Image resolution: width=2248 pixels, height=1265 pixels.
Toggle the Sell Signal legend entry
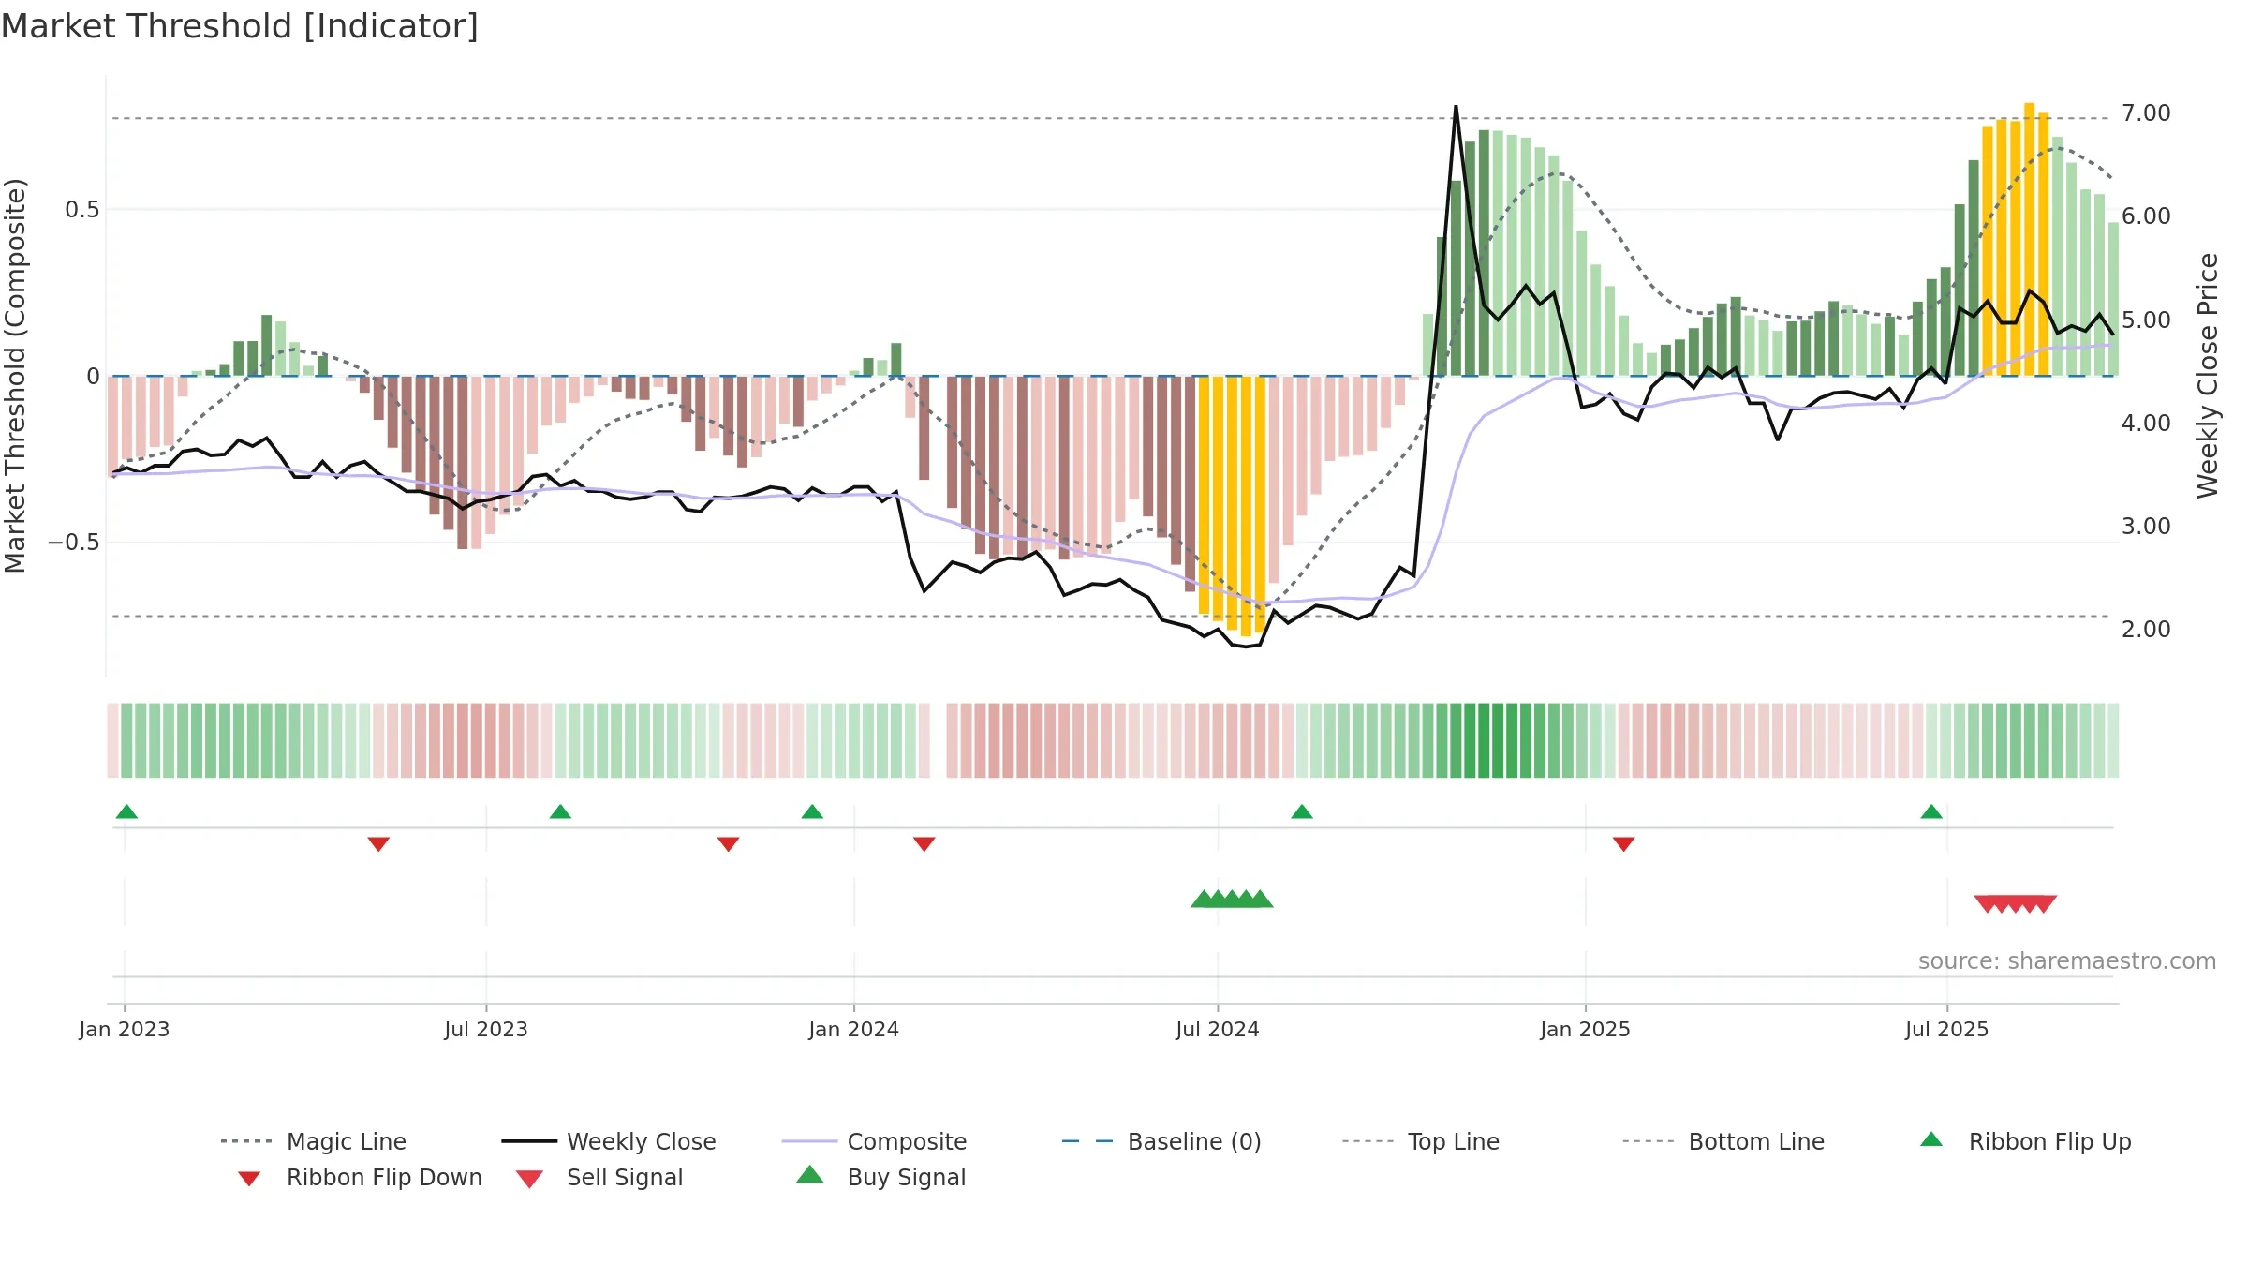coord(599,1177)
